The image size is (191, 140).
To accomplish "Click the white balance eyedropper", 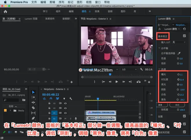I will point(179,53).
